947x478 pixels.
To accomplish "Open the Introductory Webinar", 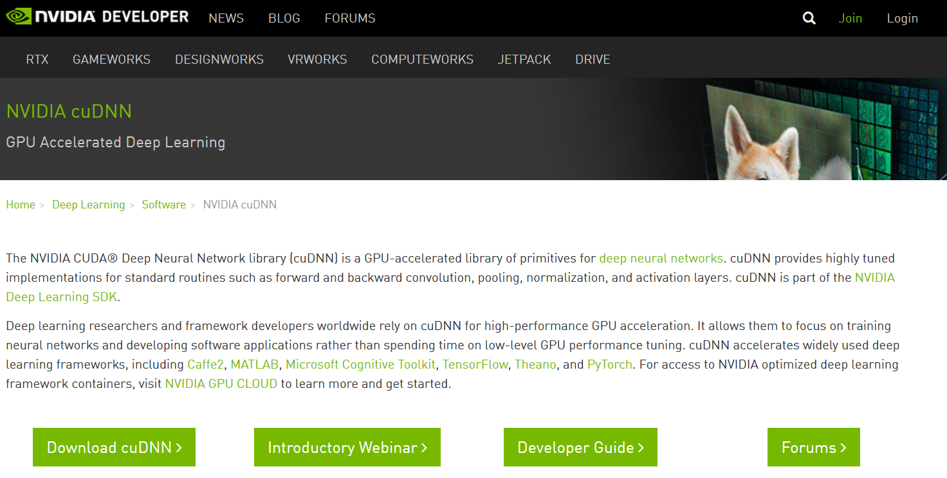I will pos(347,447).
